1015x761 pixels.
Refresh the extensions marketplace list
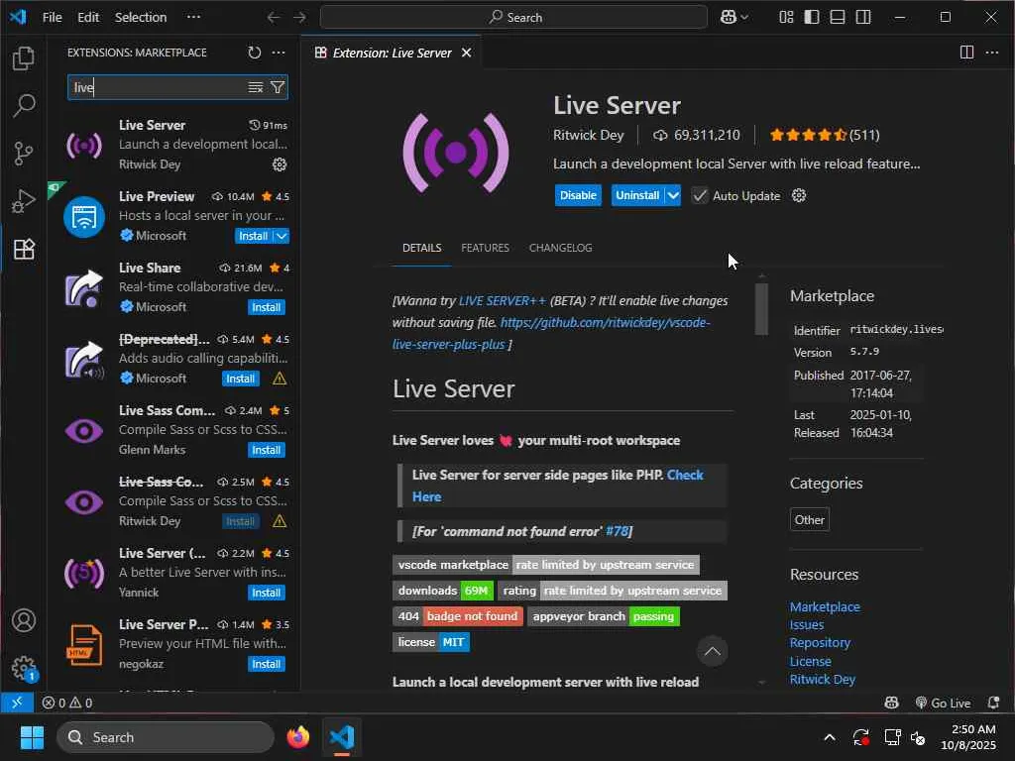pyautogui.click(x=255, y=53)
